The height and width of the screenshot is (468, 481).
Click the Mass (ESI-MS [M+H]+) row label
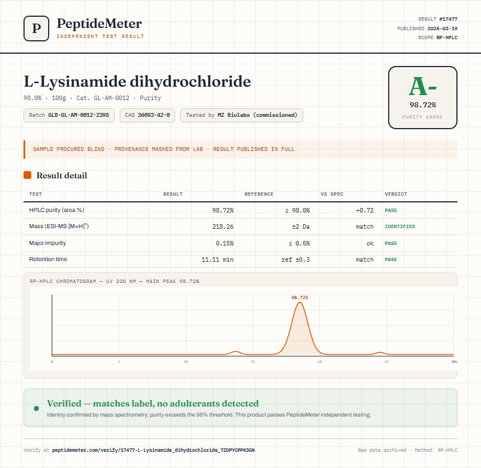(x=59, y=226)
